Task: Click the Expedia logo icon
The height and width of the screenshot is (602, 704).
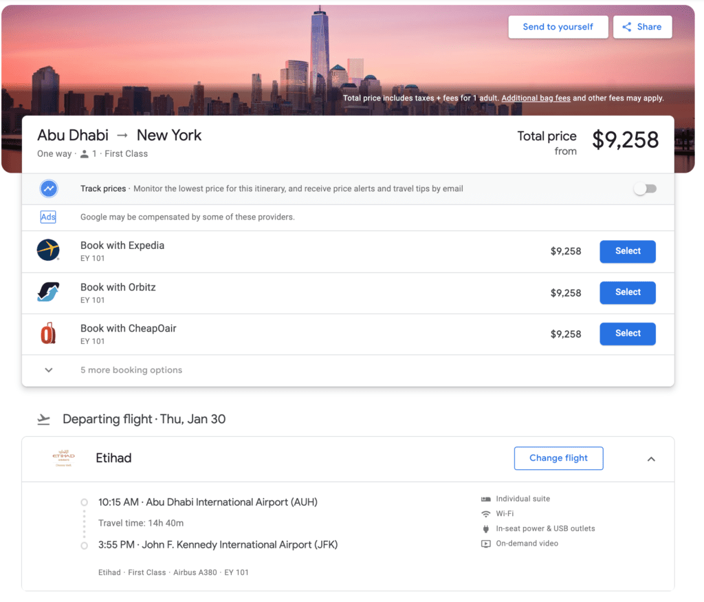Action: tap(48, 250)
